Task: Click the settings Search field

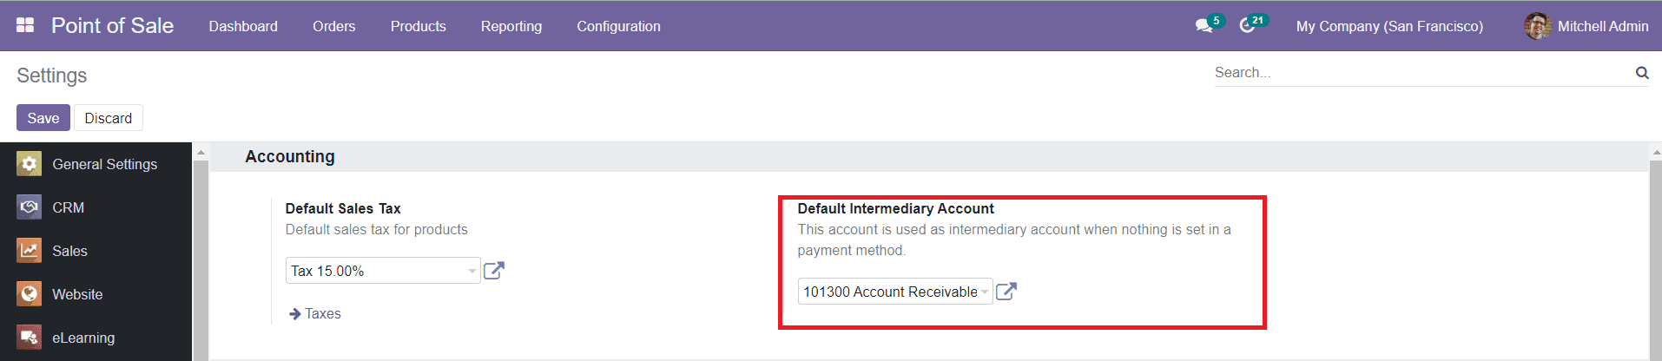Action: click(x=1421, y=73)
